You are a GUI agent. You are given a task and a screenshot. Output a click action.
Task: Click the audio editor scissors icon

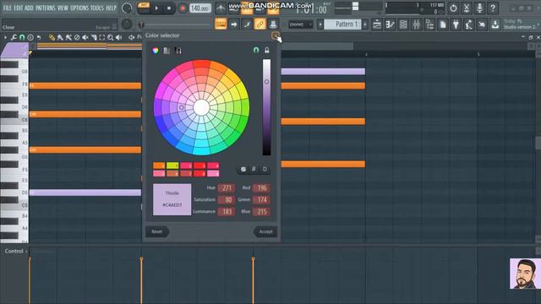(467, 8)
